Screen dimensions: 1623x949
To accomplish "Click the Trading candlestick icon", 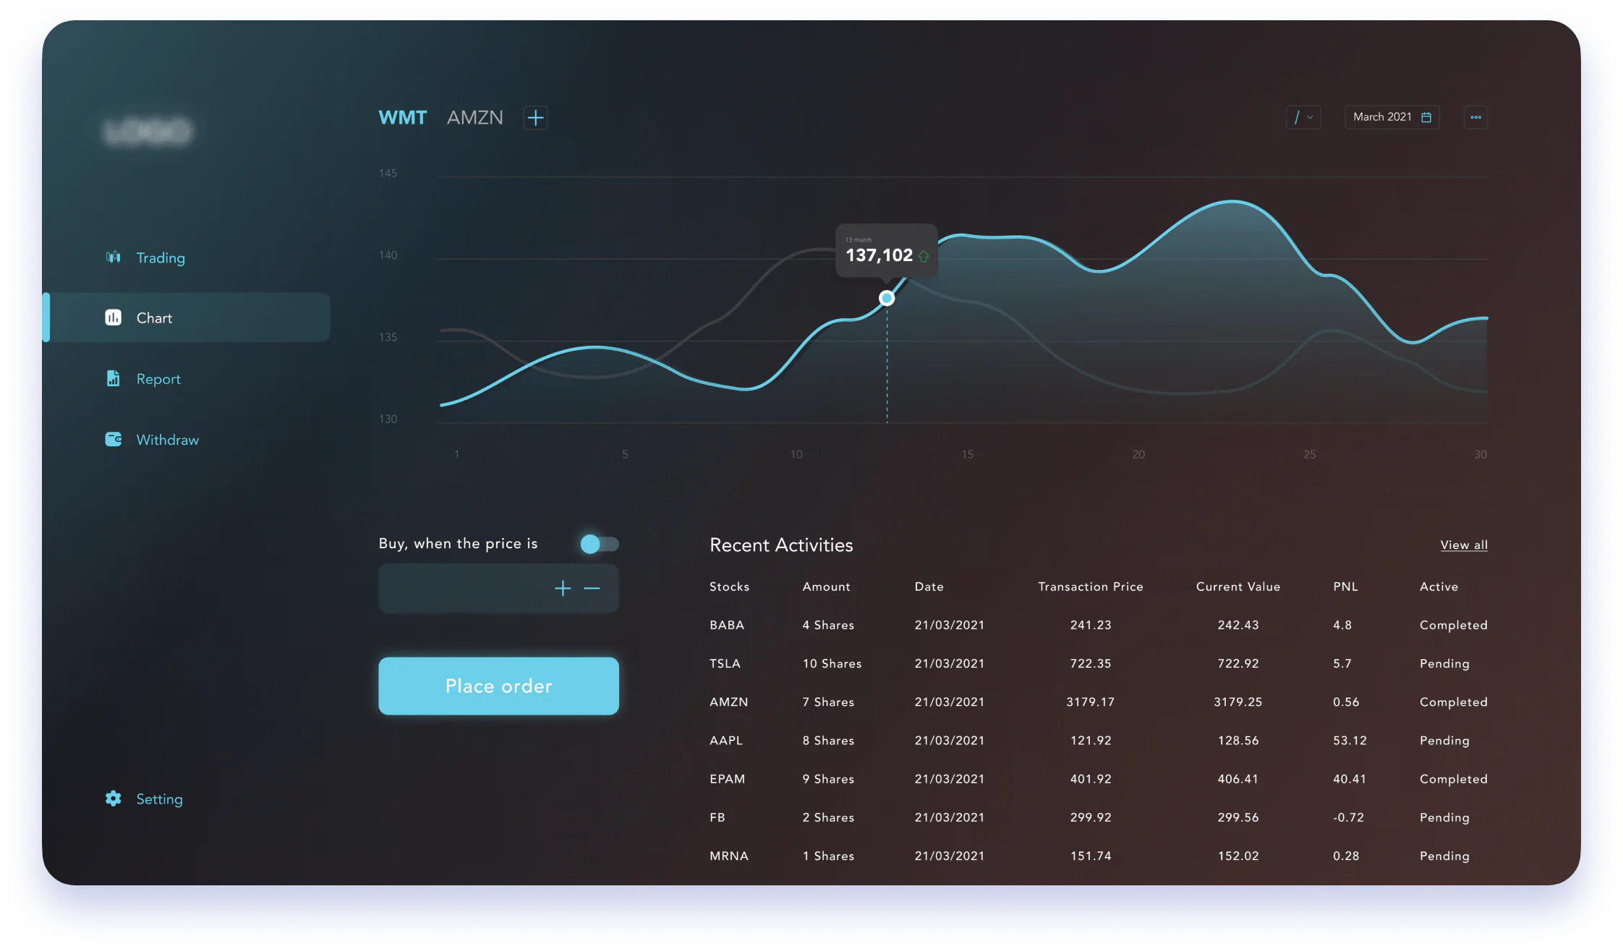I will point(113,257).
